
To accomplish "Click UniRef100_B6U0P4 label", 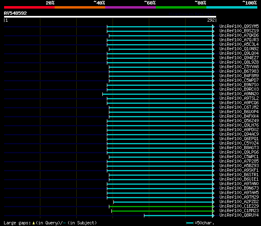I will click(239, 112).
